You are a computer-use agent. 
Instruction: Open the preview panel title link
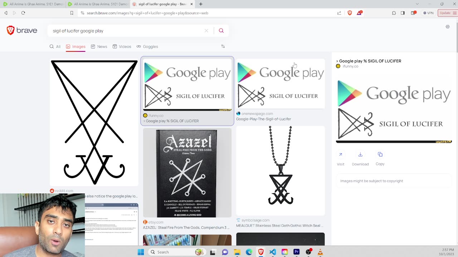[x=369, y=61]
